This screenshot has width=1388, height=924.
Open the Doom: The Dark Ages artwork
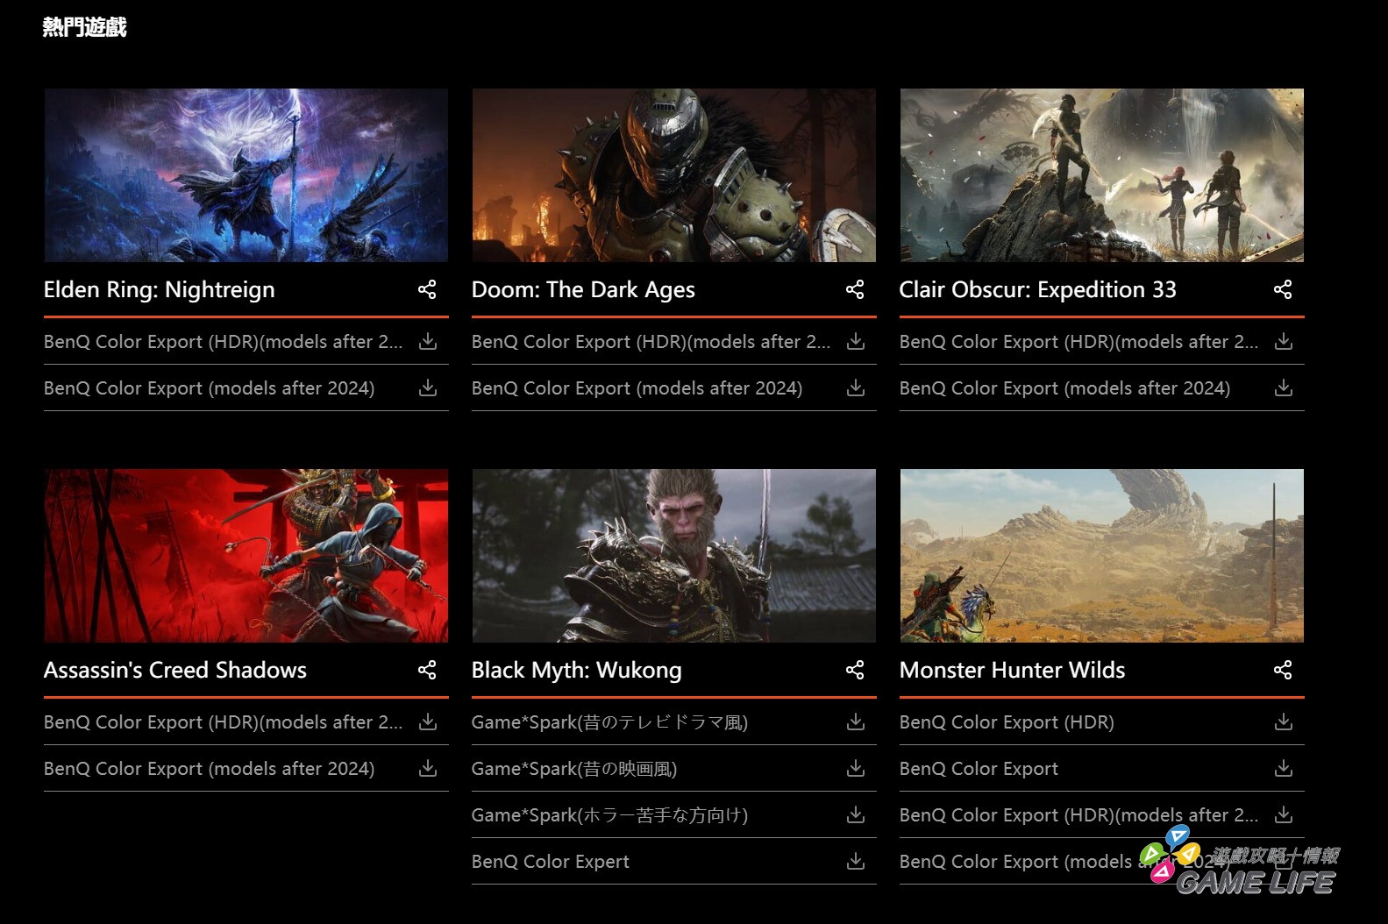673,175
